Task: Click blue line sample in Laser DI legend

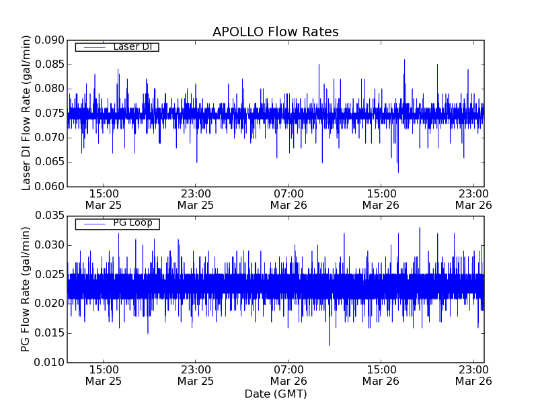Action: [x=93, y=47]
